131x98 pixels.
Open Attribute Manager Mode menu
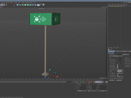111,48
